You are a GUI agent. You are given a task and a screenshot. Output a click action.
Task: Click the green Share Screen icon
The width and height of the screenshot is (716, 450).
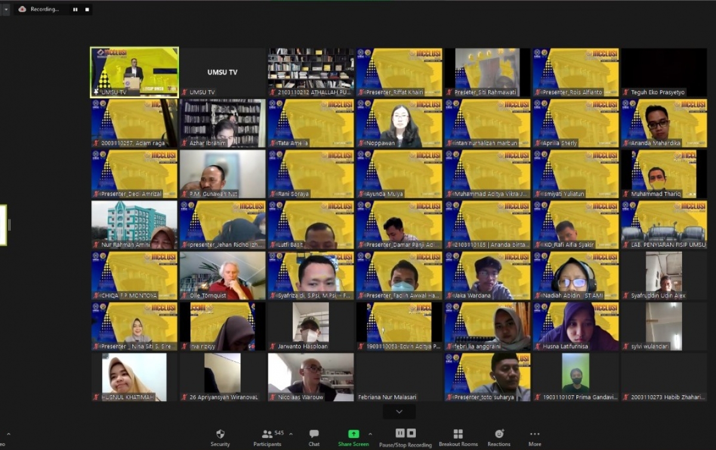(x=353, y=434)
